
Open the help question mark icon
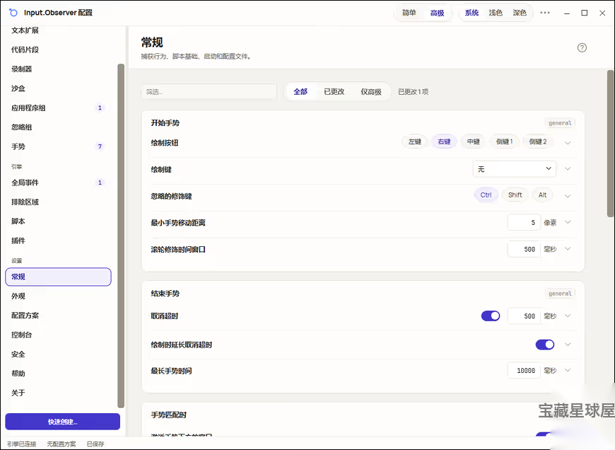tap(582, 47)
